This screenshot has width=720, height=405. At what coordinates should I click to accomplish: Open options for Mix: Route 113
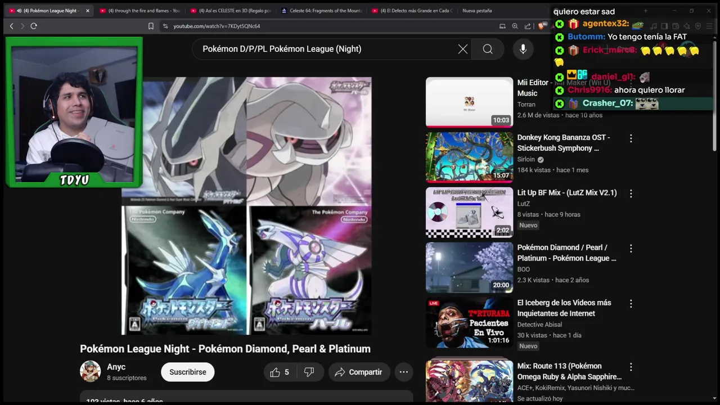[x=631, y=367]
